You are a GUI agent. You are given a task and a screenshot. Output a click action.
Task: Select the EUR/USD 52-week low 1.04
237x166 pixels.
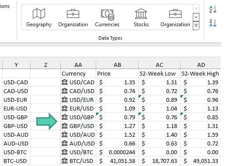click(159, 109)
